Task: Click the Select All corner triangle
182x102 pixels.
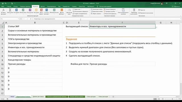Action: click(x=3, y=23)
